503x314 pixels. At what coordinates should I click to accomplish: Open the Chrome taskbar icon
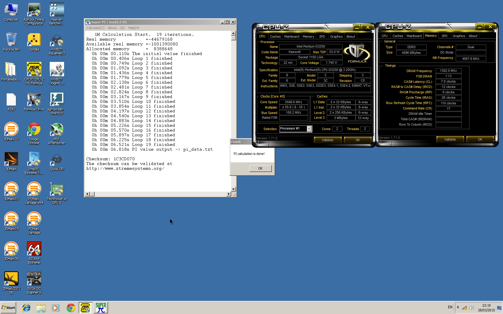coord(71,307)
